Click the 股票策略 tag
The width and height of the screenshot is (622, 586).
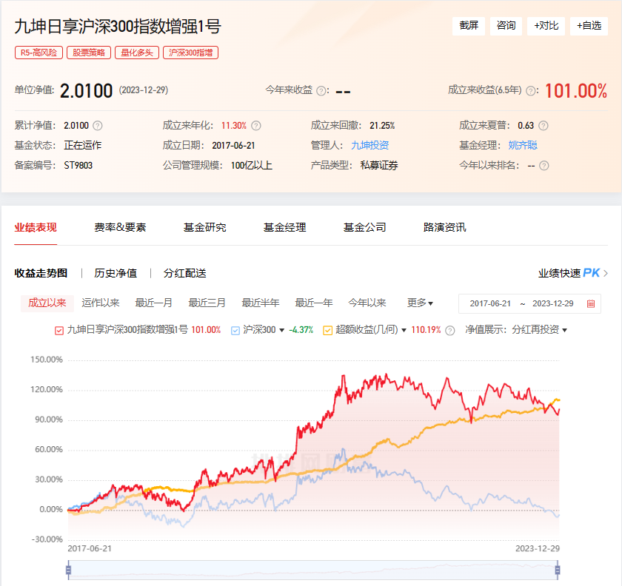click(89, 53)
